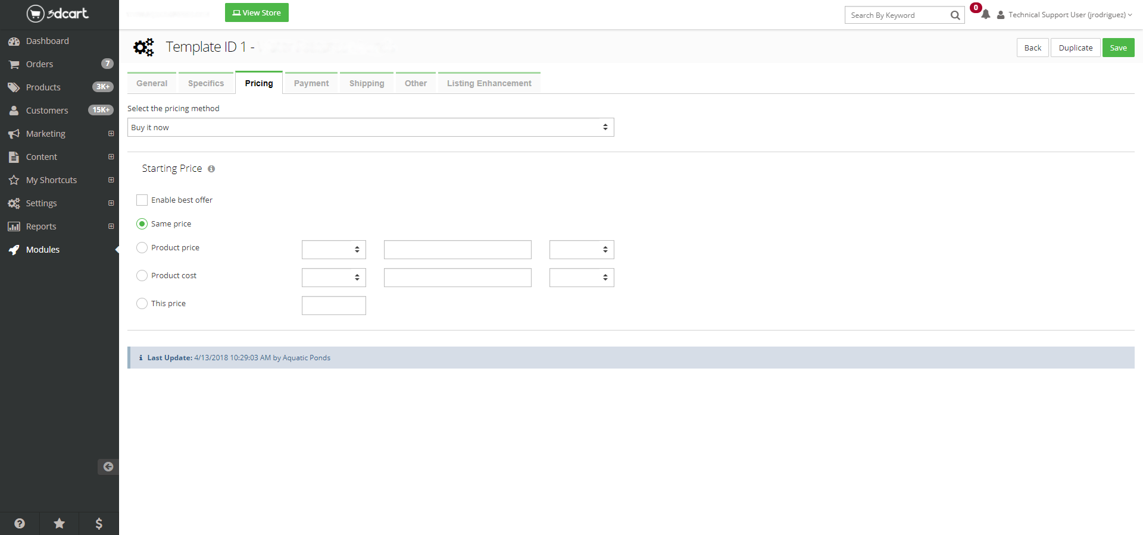
Task: Open help via the question mark icon
Action: (x=20, y=523)
